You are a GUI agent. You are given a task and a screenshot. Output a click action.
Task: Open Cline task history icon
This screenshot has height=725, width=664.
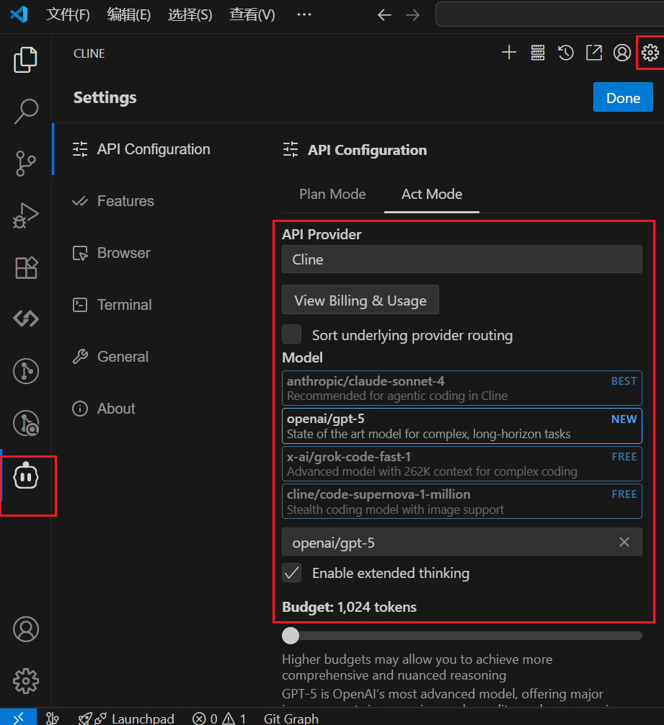(x=565, y=52)
